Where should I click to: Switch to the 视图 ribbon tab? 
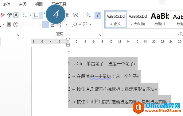coord(39,4)
